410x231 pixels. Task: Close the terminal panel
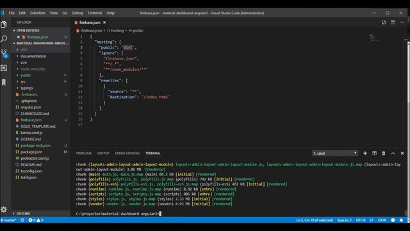click(x=402, y=153)
